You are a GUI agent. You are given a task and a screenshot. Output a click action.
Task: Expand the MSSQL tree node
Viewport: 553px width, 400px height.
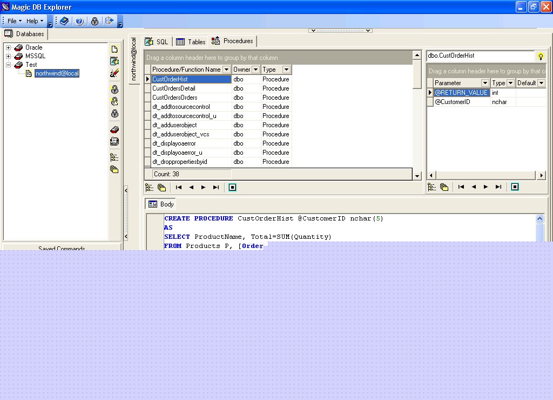9,56
